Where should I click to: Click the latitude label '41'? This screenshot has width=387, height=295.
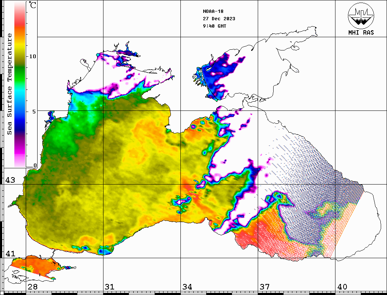tap(10, 253)
